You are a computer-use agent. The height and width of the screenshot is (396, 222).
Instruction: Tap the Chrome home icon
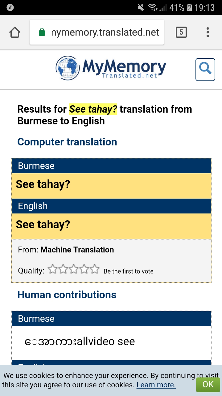point(15,32)
